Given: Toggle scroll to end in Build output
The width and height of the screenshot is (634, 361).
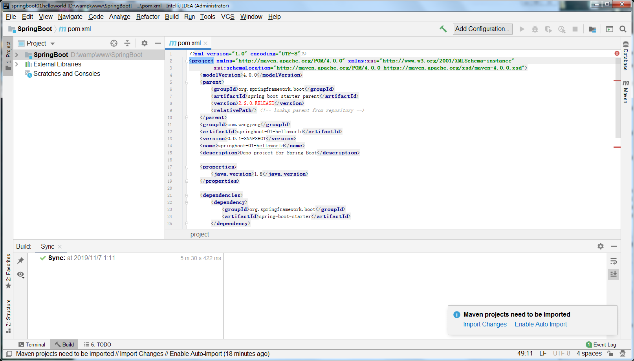Looking at the screenshot, I should click(614, 274).
